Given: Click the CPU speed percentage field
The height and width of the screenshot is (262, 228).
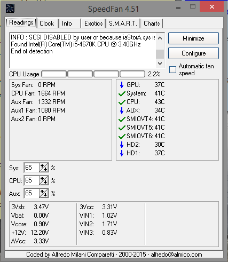Looking at the screenshot, I should (x=32, y=180).
